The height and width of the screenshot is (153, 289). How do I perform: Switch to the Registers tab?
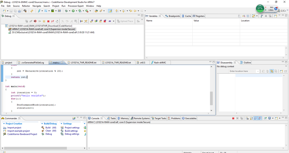point(199,16)
